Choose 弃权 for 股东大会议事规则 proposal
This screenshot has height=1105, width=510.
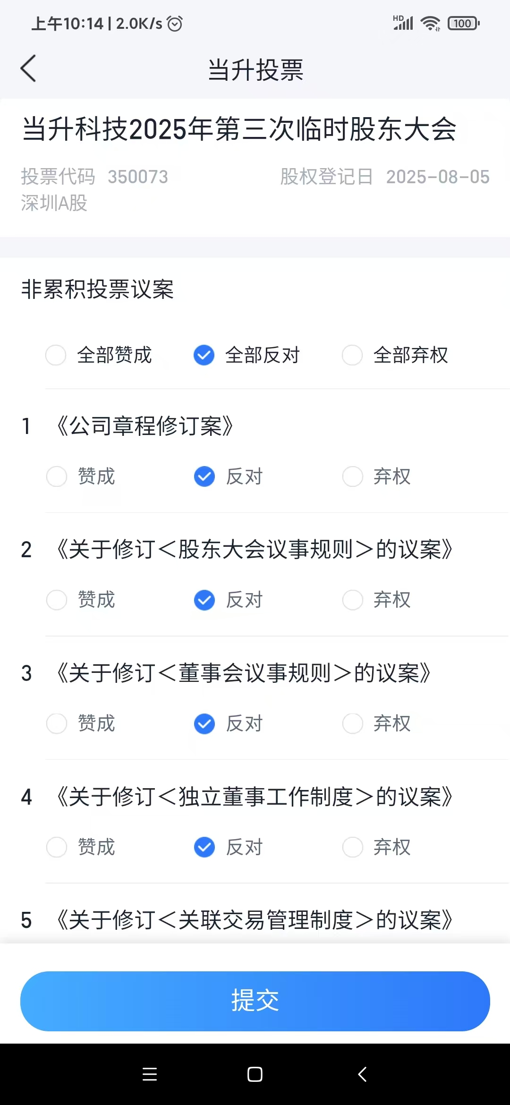coord(377,600)
